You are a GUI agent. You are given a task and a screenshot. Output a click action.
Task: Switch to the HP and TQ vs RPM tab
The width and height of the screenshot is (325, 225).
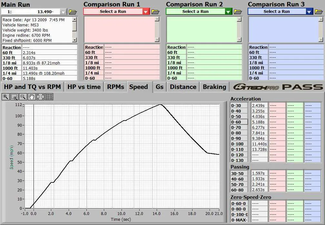click(x=32, y=87)
